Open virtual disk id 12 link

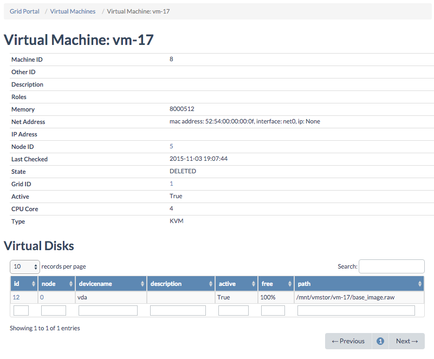point(16,297)
